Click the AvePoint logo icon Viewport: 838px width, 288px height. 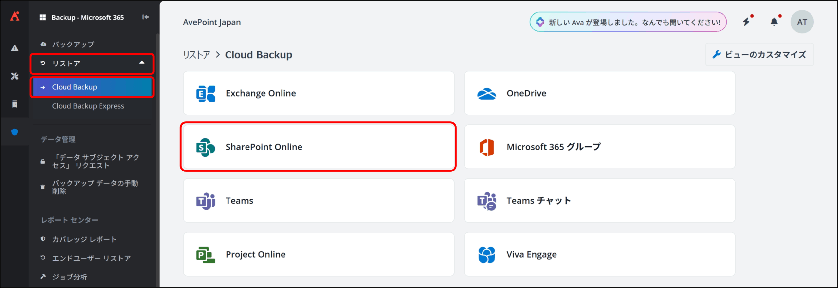click(15, 16)
